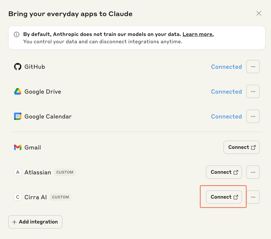
Task: Click the info icon in privacy notice
Action: pos(17,35)
